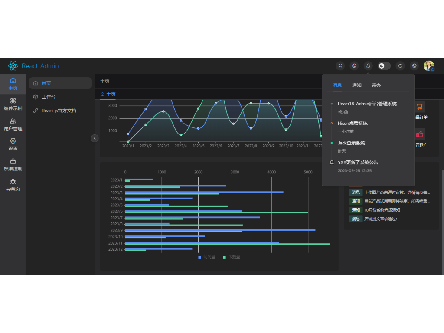Switch to the 通知 tab
The image size is (444, 333).
click(x=356, y=85)
